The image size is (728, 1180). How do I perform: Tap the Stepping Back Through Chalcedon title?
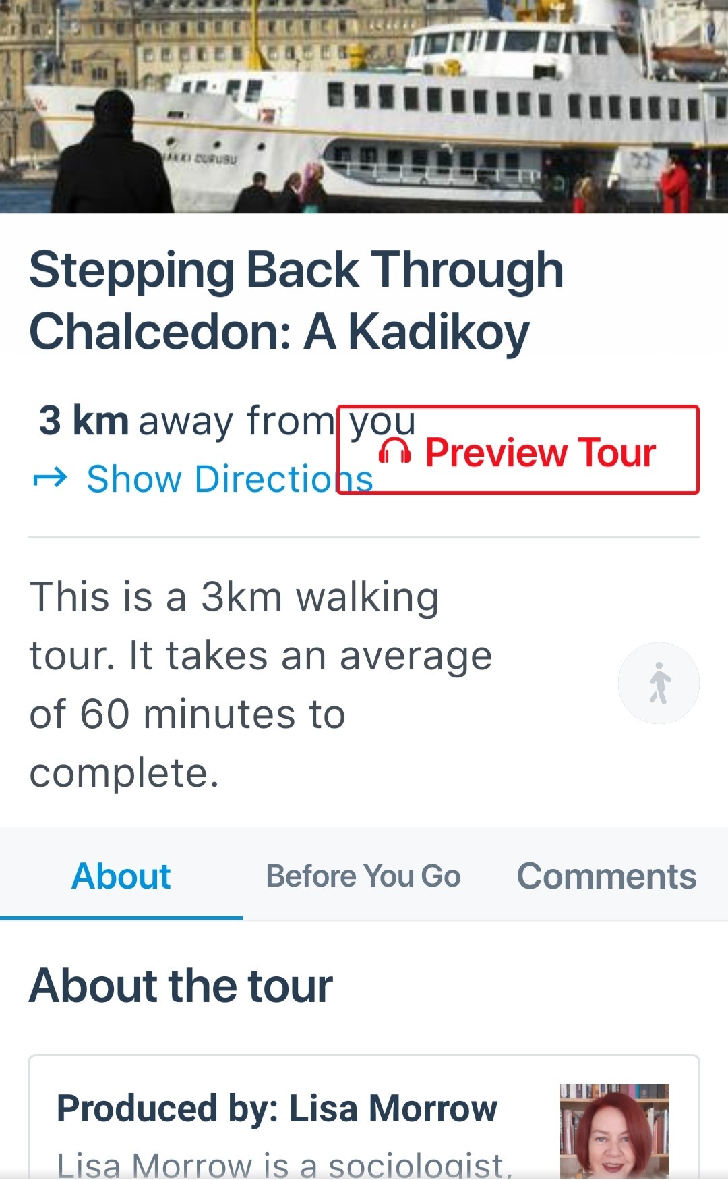297,300
